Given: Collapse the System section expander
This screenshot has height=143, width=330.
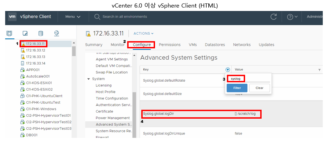Looking at the screenshot, I should pyautogui.click(x=89, y=79).
